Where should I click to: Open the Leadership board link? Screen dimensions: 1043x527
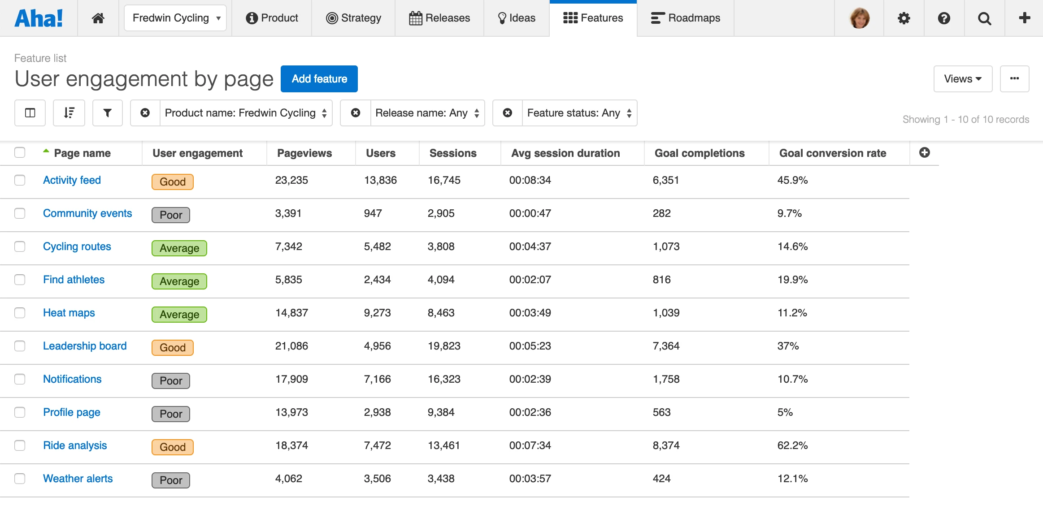85,346
